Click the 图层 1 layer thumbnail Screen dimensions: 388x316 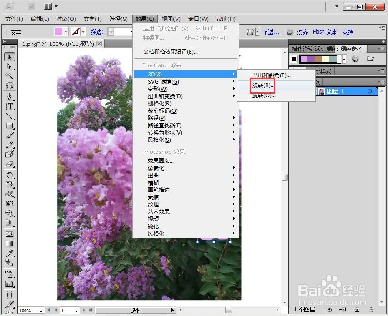tap(322, 91)
